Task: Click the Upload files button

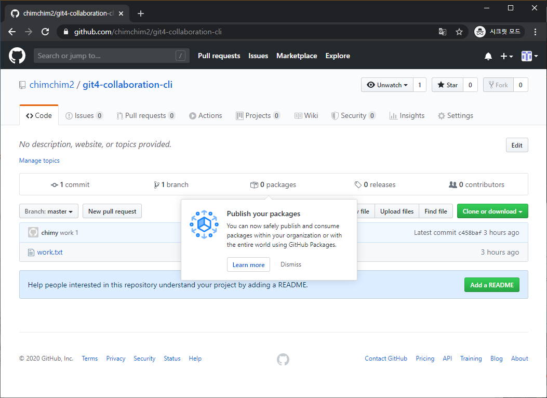Action: pyautogui.click(x=397, y=211)
